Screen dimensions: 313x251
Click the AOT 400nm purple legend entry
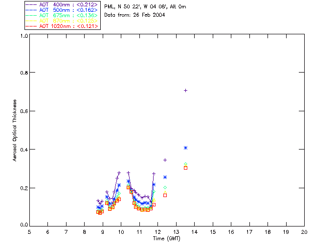point(62,4)
